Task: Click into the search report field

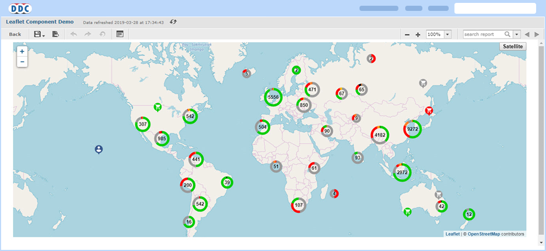Action: pos(483,34)
